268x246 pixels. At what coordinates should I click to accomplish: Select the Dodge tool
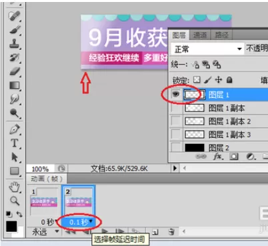click(15, 113)
